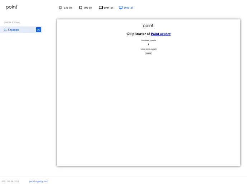The height and width of the screenshot is (184, 247).
Task: Click the Facebook icon in the preview
Action: (x=149, y=44)
